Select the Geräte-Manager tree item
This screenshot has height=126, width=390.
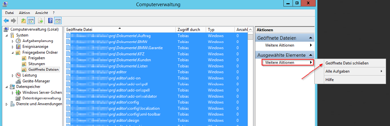point(36,81)
